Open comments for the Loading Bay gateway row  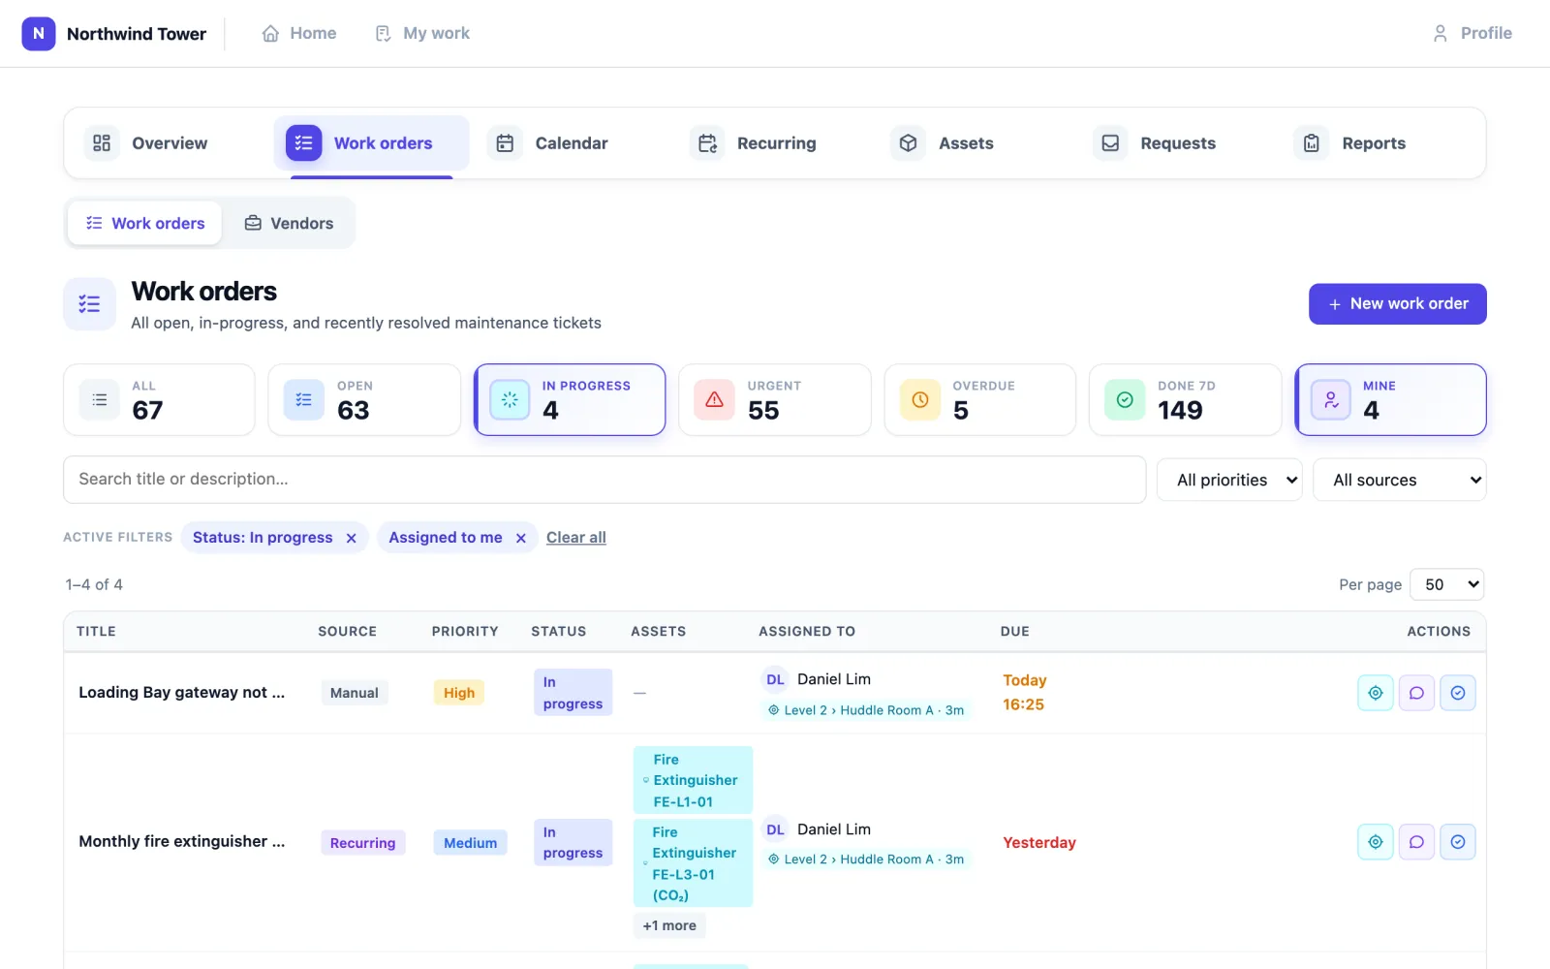pos(1416,693)
